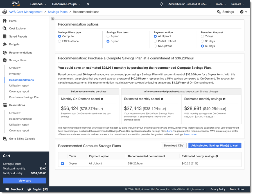Base recommendation on past 60 days

click(202, 46)
